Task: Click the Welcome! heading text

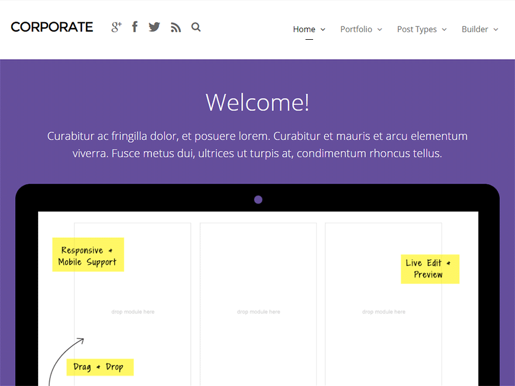Action: [257, 102]
